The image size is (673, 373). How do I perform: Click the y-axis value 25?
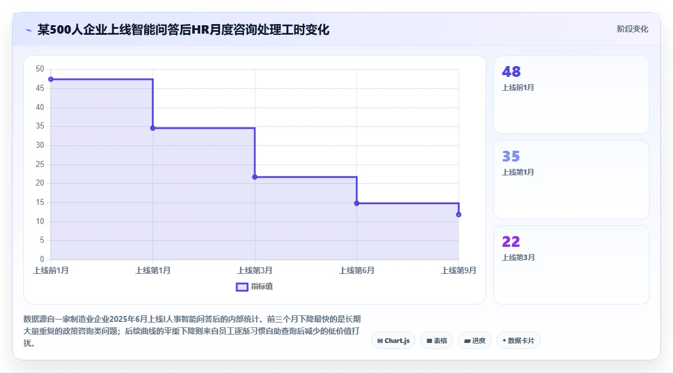[40, 164]
